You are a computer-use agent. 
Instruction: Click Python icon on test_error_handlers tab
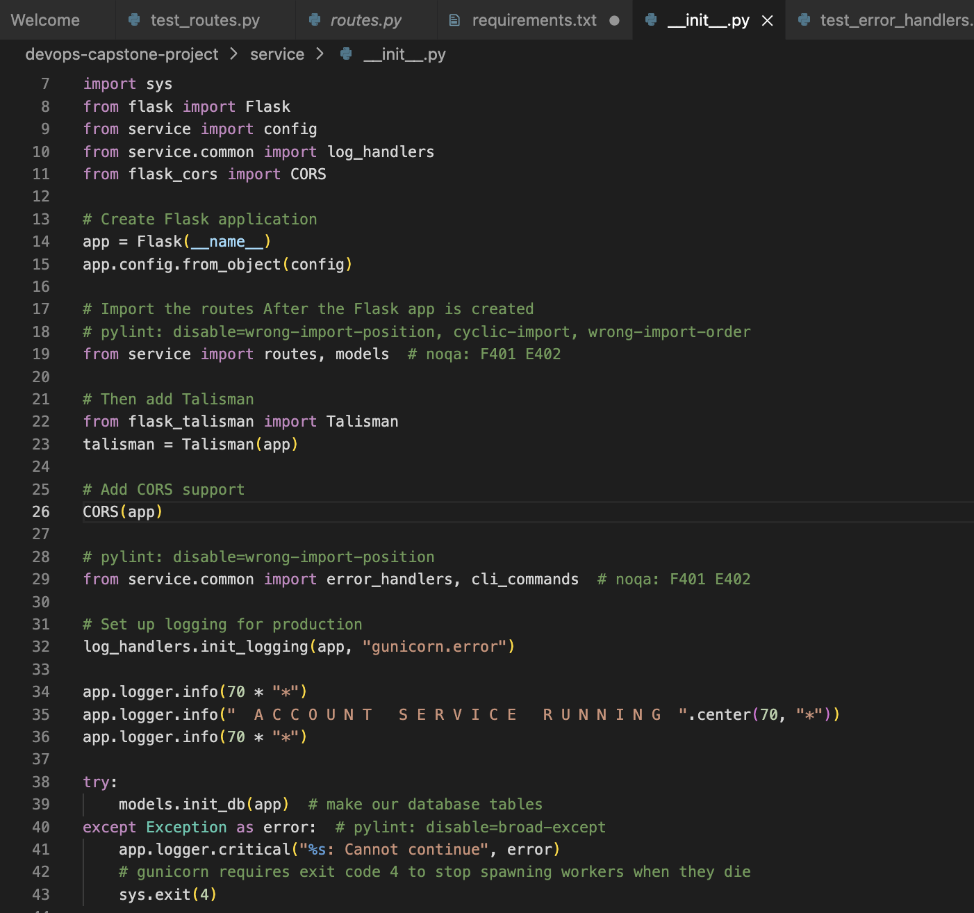click(804, 20)
